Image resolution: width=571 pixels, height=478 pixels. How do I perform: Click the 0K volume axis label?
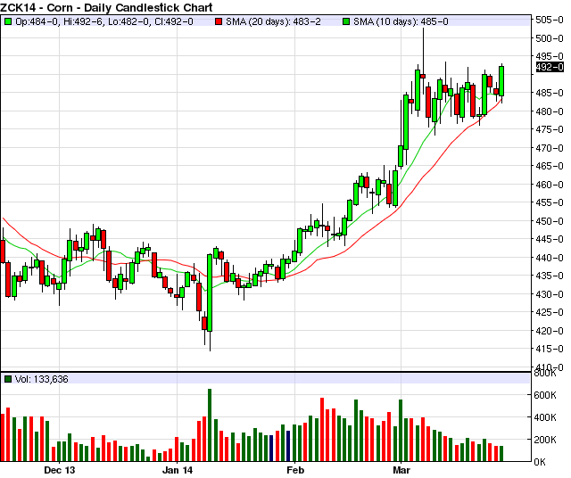pyautogui.click(x=540, y=462)
